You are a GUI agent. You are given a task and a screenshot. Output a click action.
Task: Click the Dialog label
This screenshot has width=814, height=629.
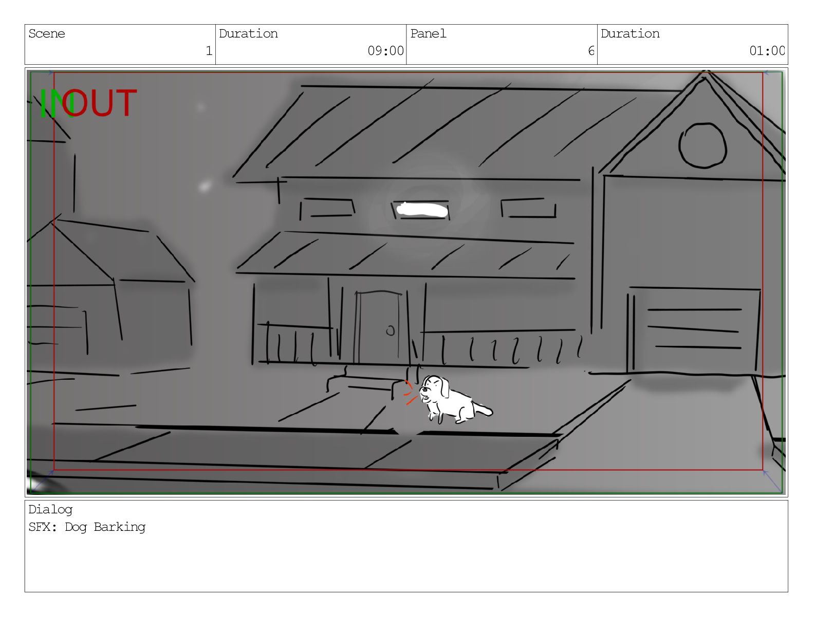(50, 510)
